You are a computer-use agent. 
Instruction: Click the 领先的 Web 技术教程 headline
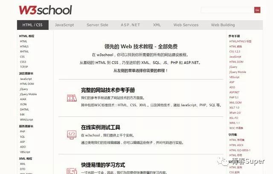point(141,46)
